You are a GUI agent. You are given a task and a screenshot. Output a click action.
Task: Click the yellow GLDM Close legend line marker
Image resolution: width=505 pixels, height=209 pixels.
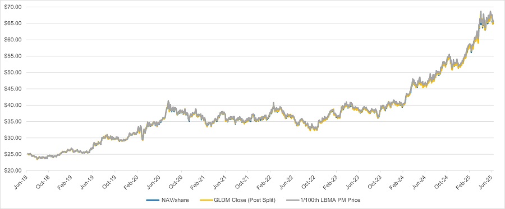pos(206,201)
